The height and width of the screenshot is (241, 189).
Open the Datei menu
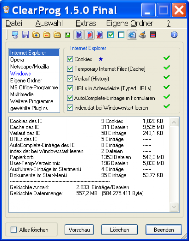[x=14, y=23]
